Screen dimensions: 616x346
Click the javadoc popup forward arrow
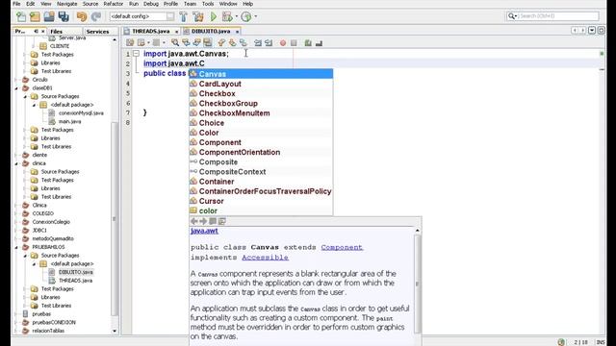pyautogui.click(x=203, y=221)
